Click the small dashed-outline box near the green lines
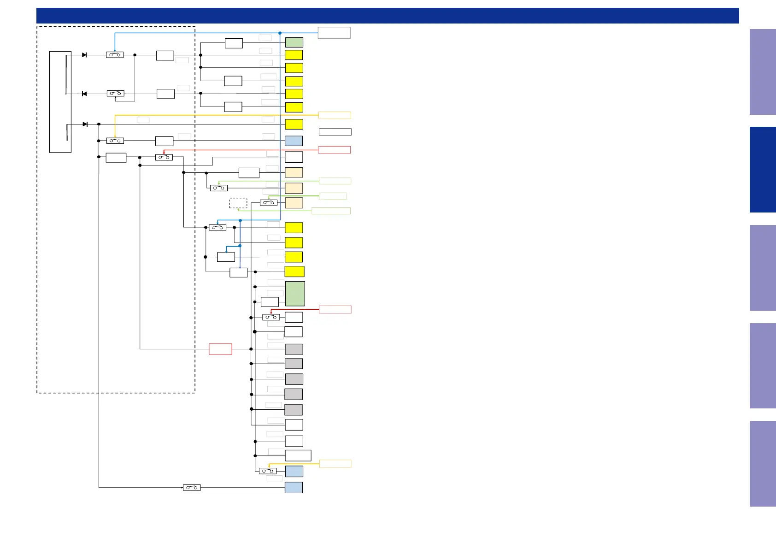The image size is (776, 549). coord(238,203)
